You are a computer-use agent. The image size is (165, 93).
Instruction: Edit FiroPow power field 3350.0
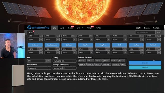(135, 52)
